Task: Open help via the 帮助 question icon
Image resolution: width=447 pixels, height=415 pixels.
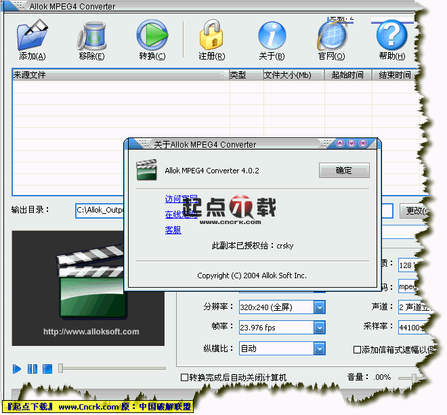Action: point(391,35)
